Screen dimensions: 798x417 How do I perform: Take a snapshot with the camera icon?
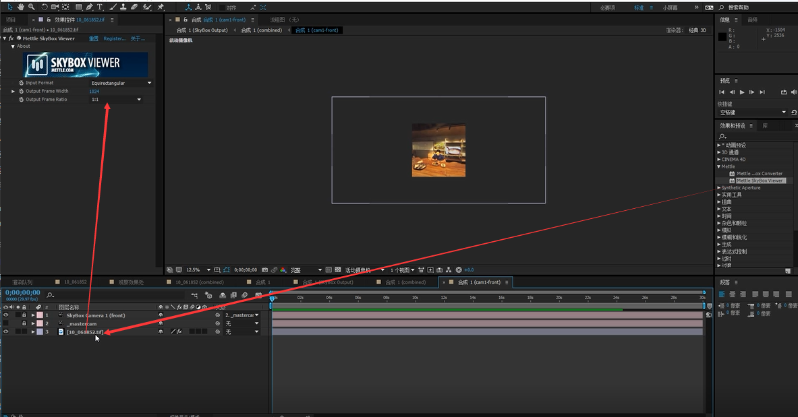pos(264,270)
